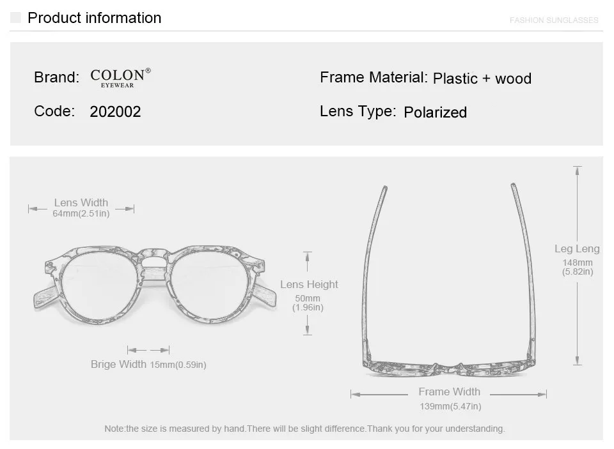Click the size measurement note at bottom
The height and width of the screenshot is (449, 614).
304,429
